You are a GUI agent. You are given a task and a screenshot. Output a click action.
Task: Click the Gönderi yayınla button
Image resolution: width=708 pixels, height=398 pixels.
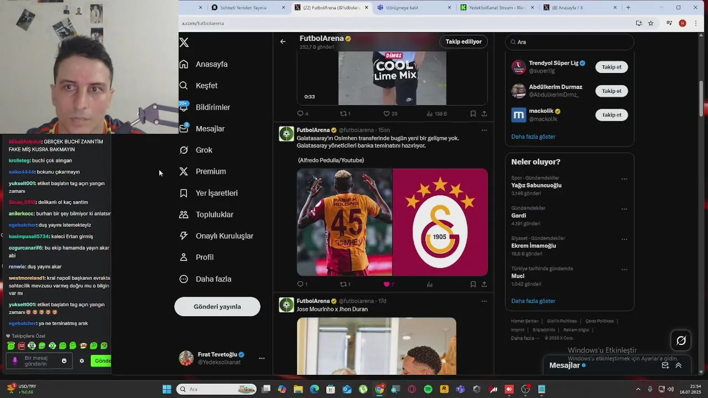pos(217,307)
